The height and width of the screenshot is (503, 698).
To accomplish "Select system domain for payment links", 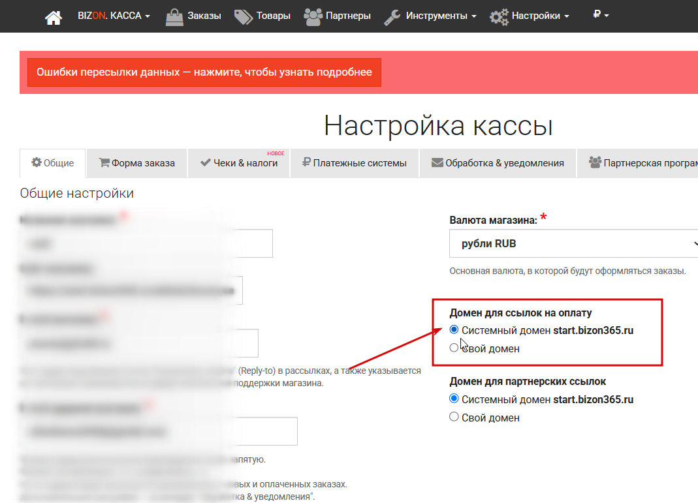I will pyautogui.click(x=454, y=329).
